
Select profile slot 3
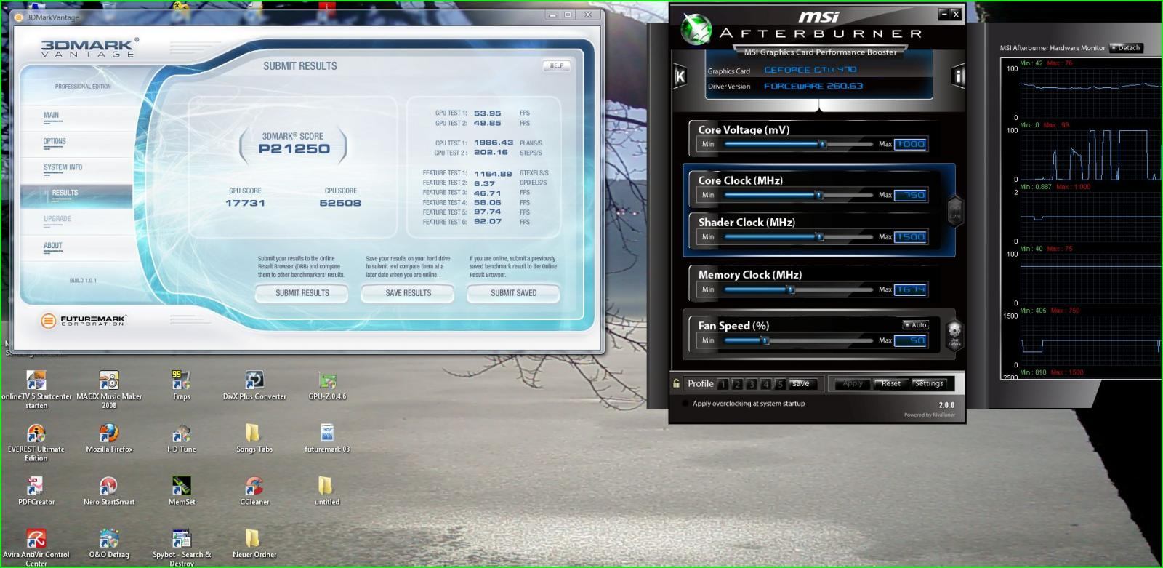752,384
